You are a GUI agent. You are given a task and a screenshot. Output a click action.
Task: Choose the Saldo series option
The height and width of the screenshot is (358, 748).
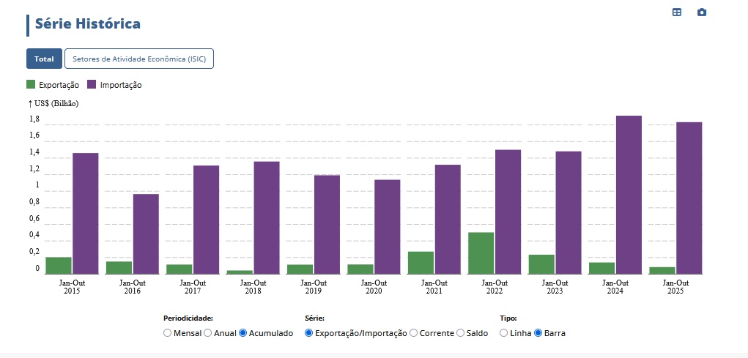coord(461,333)
